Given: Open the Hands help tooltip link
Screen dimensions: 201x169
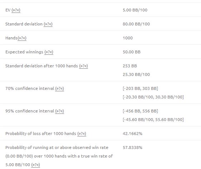Looking at the screenshot, I should point(22,38).
